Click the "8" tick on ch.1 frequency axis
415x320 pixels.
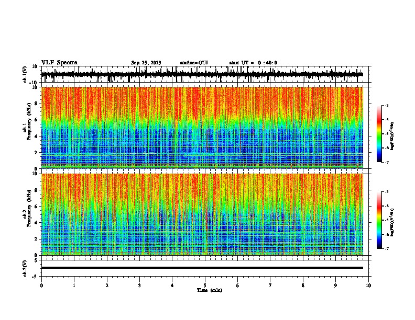tap(36, 104)
